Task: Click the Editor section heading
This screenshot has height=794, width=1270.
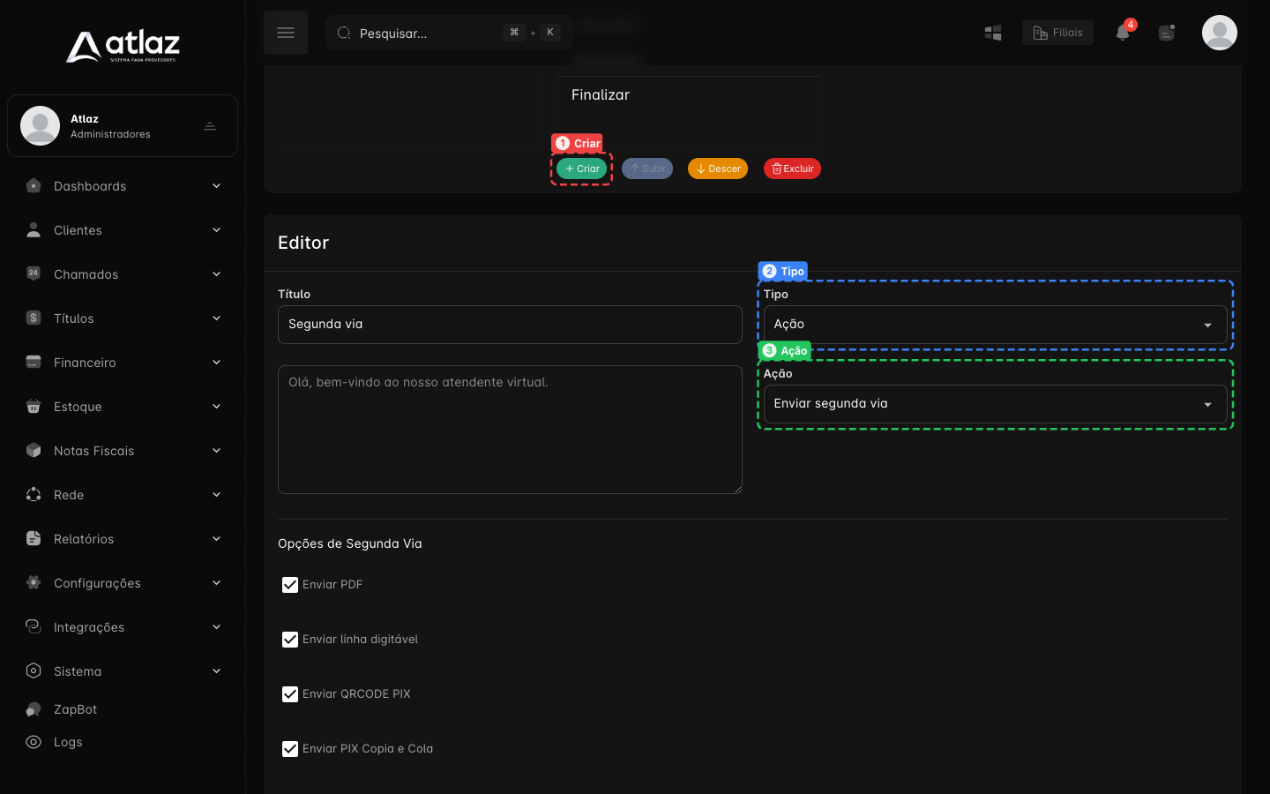Action: [303, 243]
